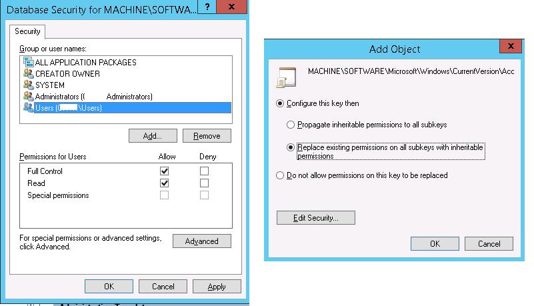
Task: Select 'Do not allow permissions on this key to be replaced'
Action: pyautogui.click(x=280, y=175)
